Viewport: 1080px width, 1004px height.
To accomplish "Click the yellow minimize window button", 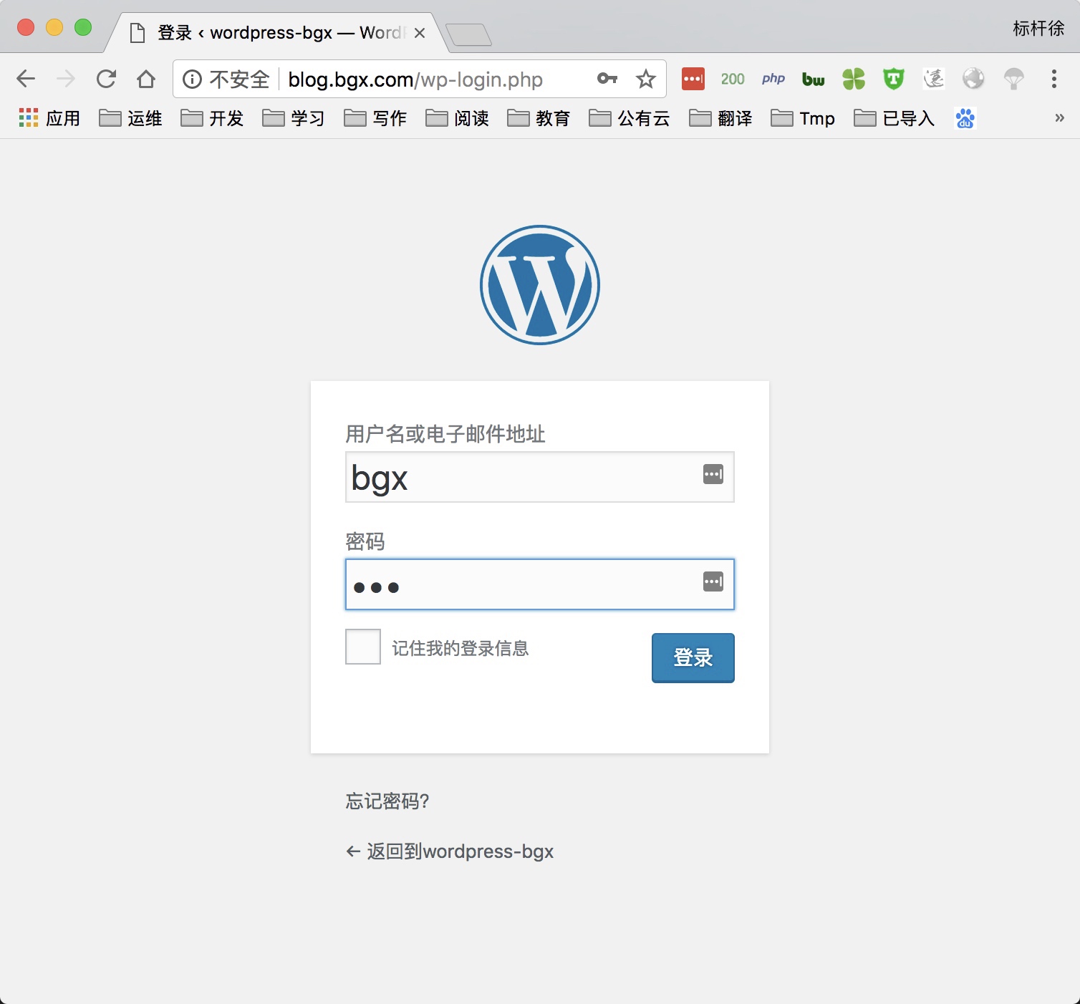I will tap(54, 27).
